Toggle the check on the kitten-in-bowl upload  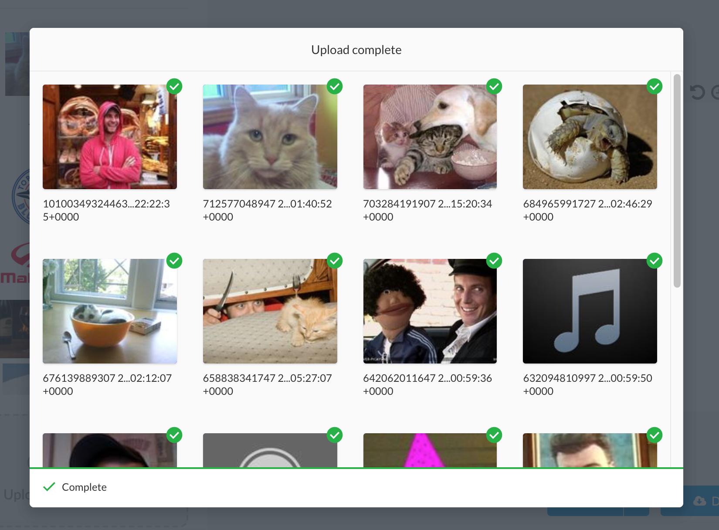174,261
